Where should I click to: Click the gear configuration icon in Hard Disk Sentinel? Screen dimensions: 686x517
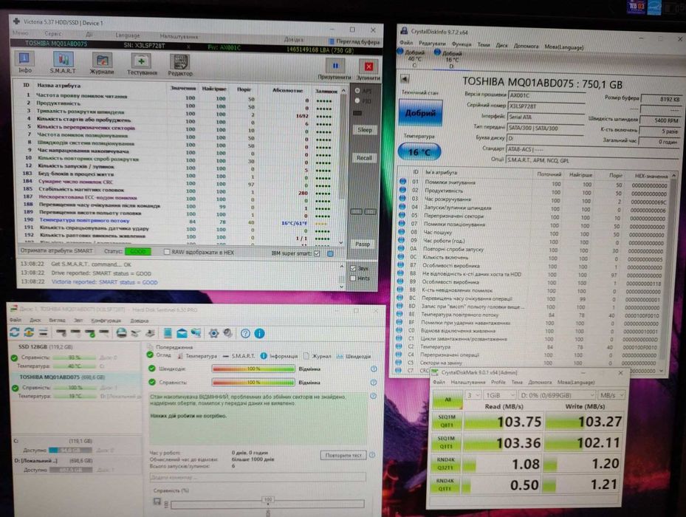[x=213, y=334]
